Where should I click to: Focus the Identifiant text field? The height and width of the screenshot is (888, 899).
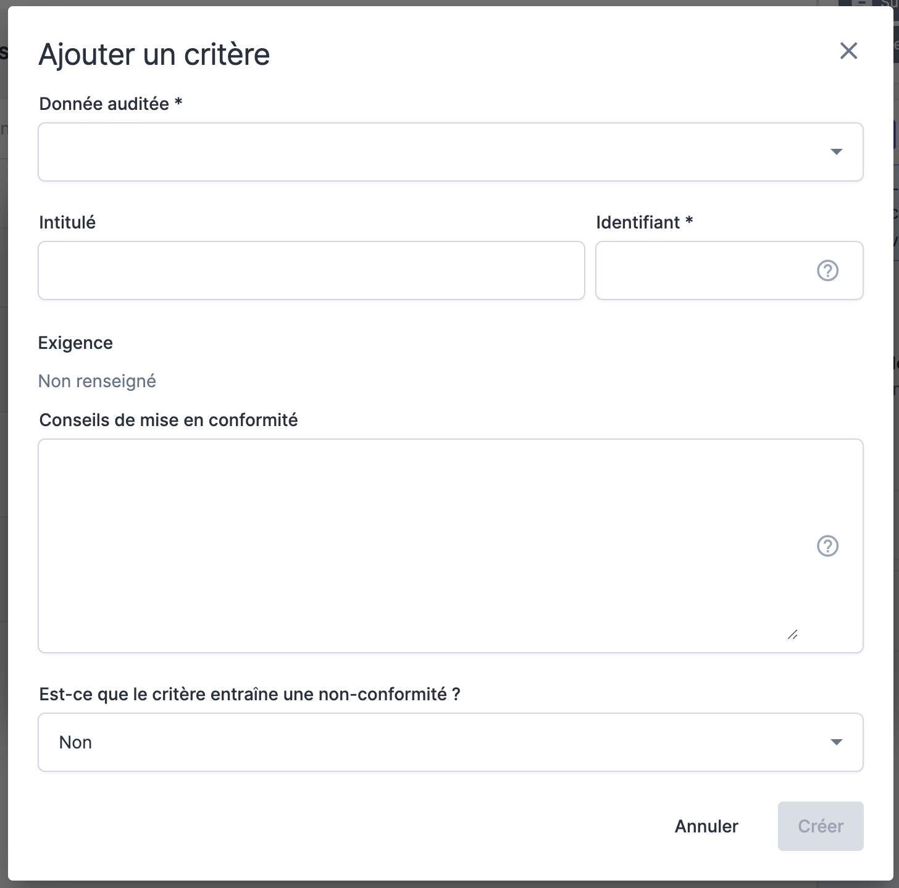(x=704, y=270)
